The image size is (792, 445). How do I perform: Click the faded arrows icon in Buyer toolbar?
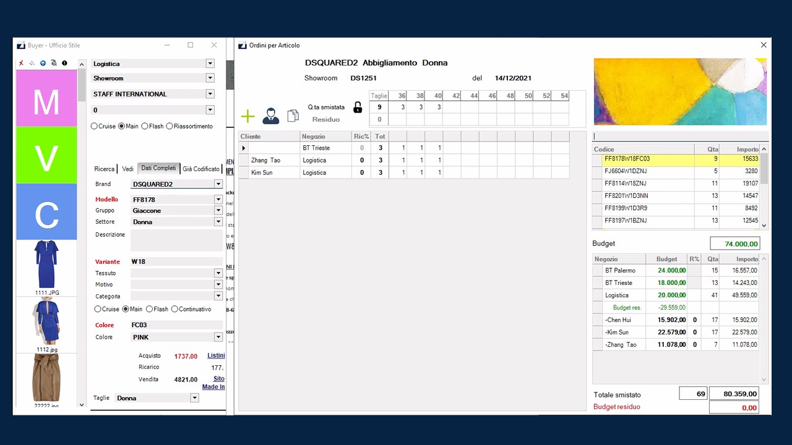(x=32, y=63)
